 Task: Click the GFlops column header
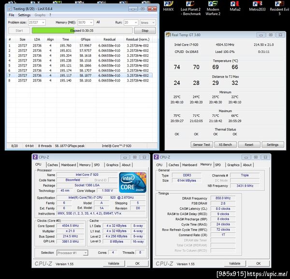tap(86, 39)
